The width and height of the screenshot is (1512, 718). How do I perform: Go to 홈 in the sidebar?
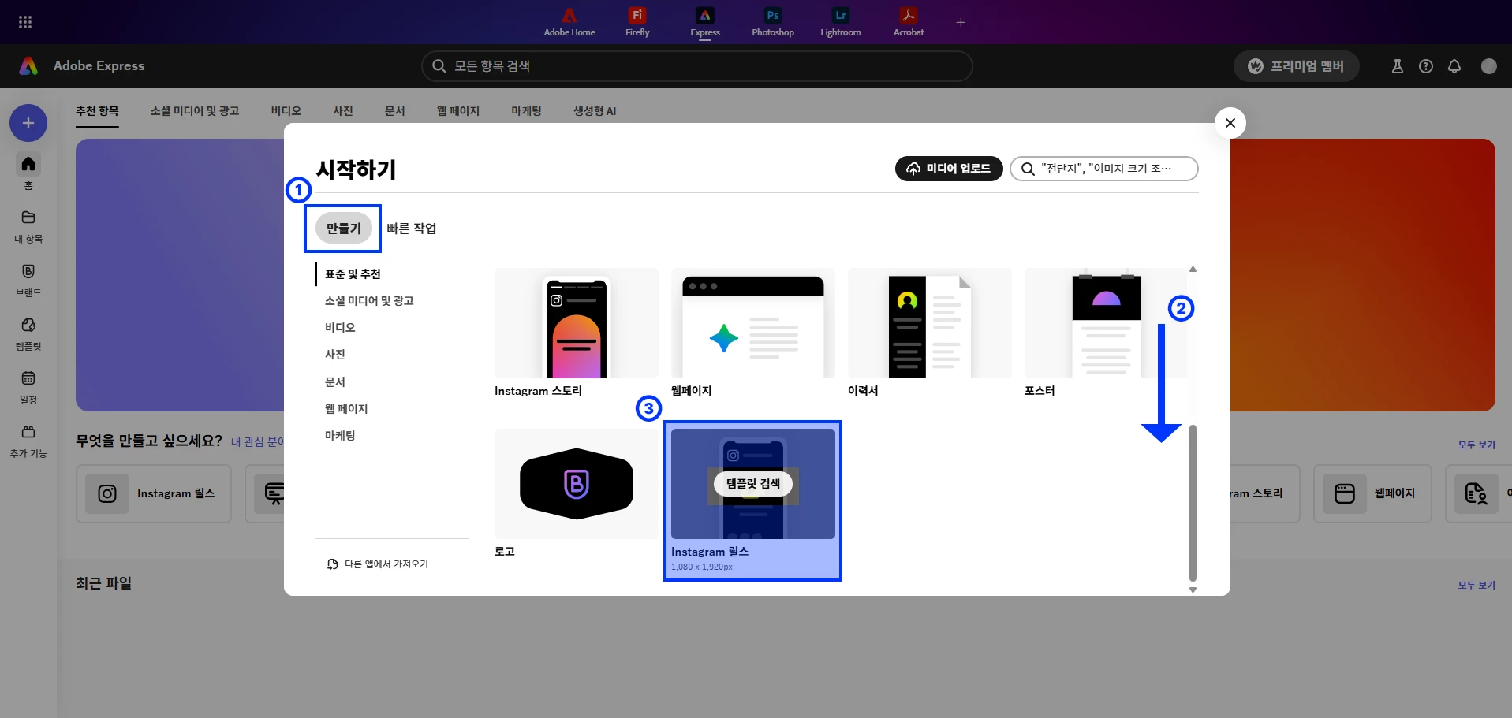pyautogui.click(x=28, y=172)
